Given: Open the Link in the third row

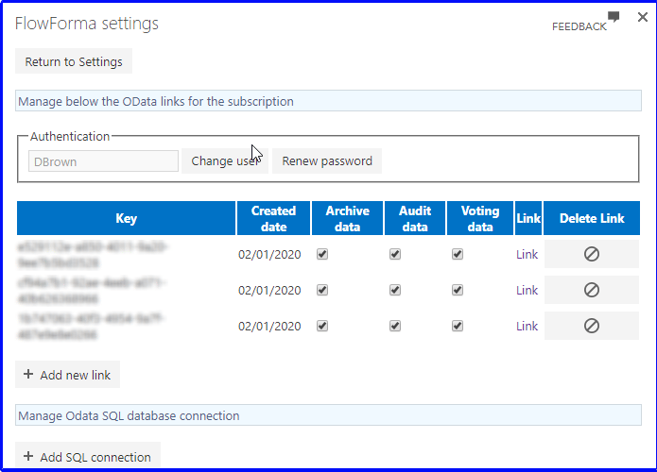Looking at the screenshot, I should coord(527,327).
